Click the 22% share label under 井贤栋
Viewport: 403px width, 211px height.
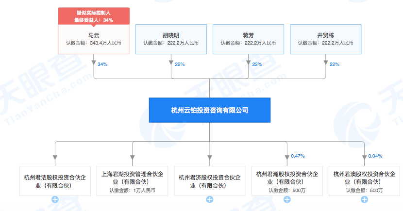(335, 65)
